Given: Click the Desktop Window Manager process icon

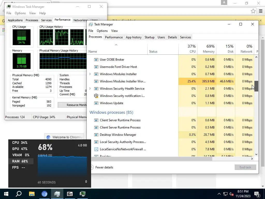Looking at the screenshot, I should pyautogui.click(x=96, y=135).
